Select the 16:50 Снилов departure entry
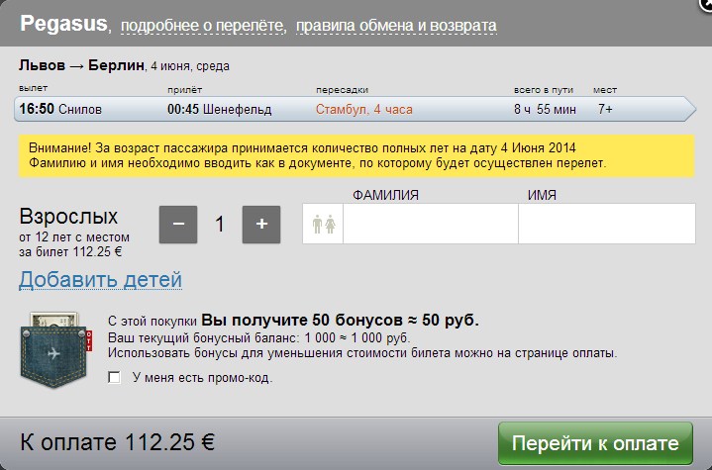Screen dimensions: 712x470 click(x=59, y=109)
